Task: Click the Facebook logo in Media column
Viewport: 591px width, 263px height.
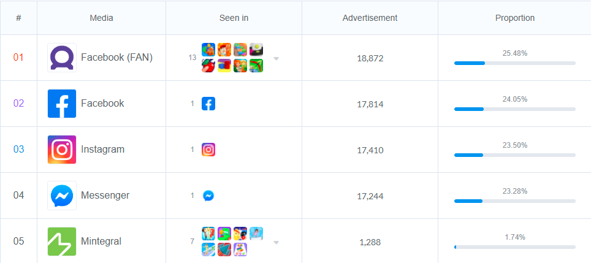Action: 62,104
